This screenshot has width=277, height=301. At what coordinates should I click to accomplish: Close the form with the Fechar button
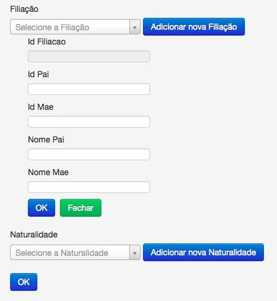tap(81, 208)
